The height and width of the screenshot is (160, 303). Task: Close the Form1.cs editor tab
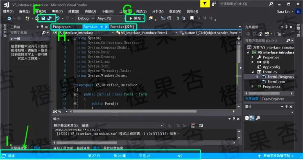[x=106, y=27]
